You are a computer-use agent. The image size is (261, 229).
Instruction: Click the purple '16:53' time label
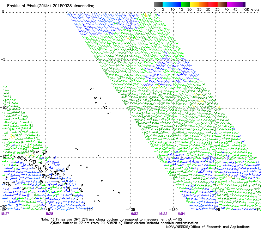click(163, 214)
